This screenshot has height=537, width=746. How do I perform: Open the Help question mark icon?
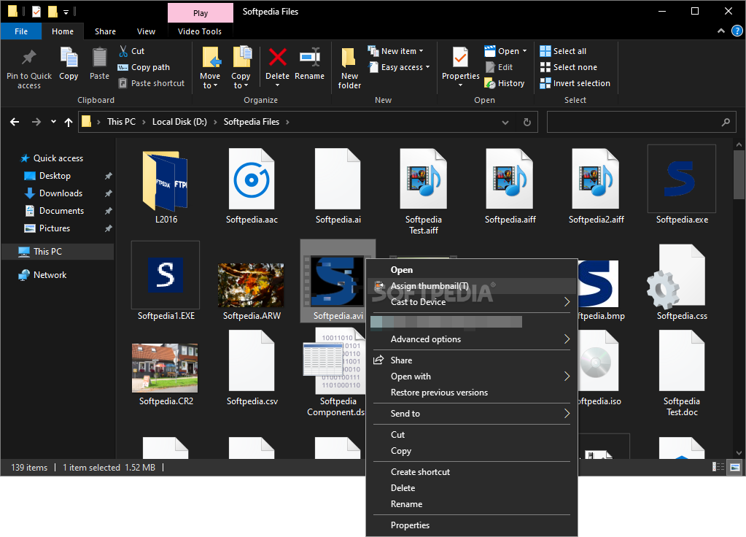click(x=737, y=31)
